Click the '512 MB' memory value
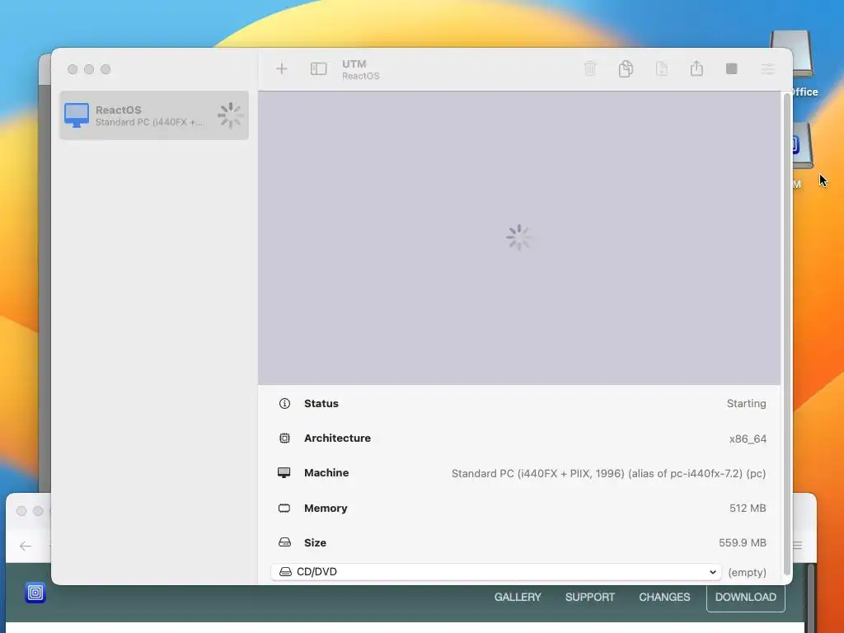844x633 pixels. coord(748,508)
